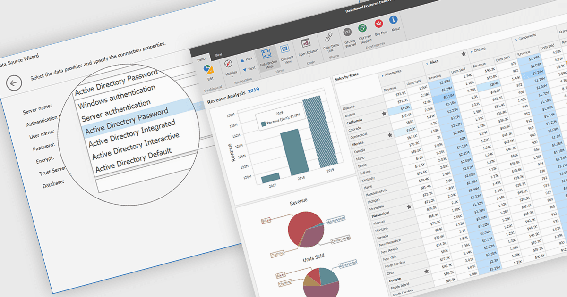Screen dimensions: 567x297
Task: Click the Buy Now icon
Action: pyautogui.click(x=378, y=24)
